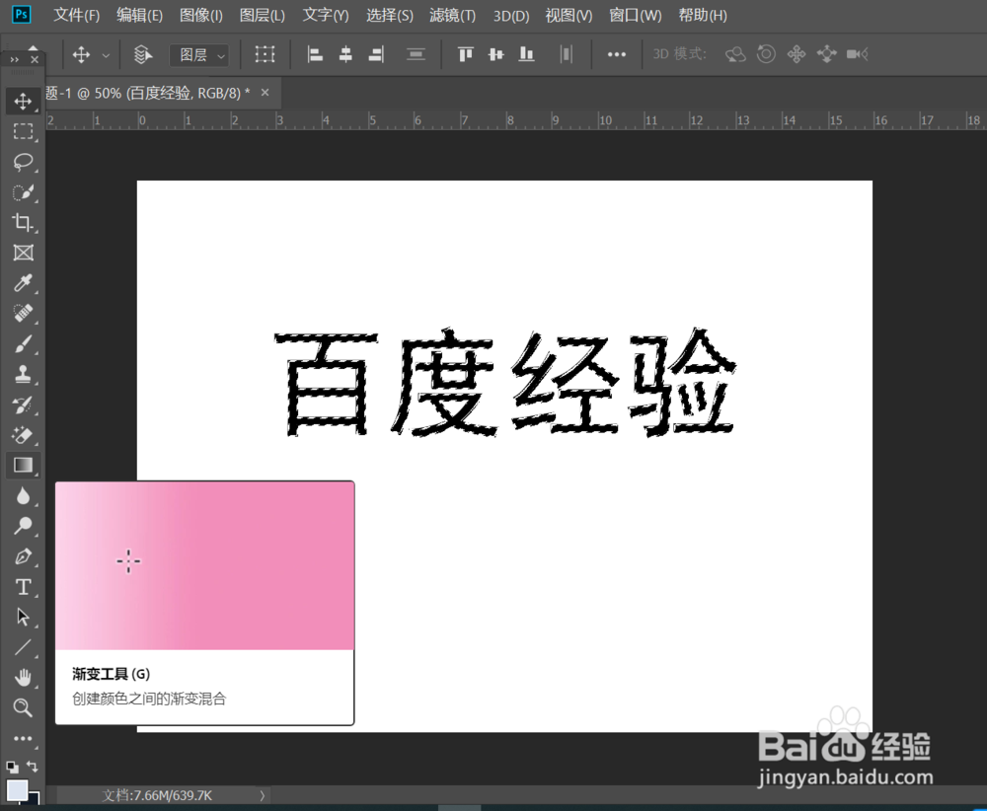987x811 pixels.
Task: Swap foreground and background colors
Action: tap(33, 767)
